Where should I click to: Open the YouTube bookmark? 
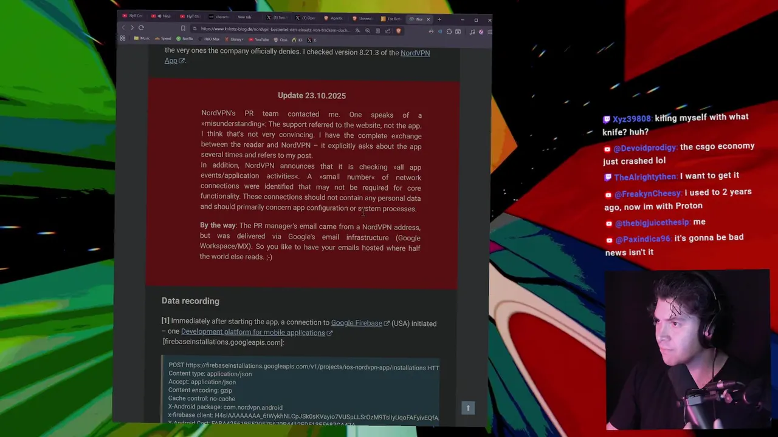click(259, 39)
